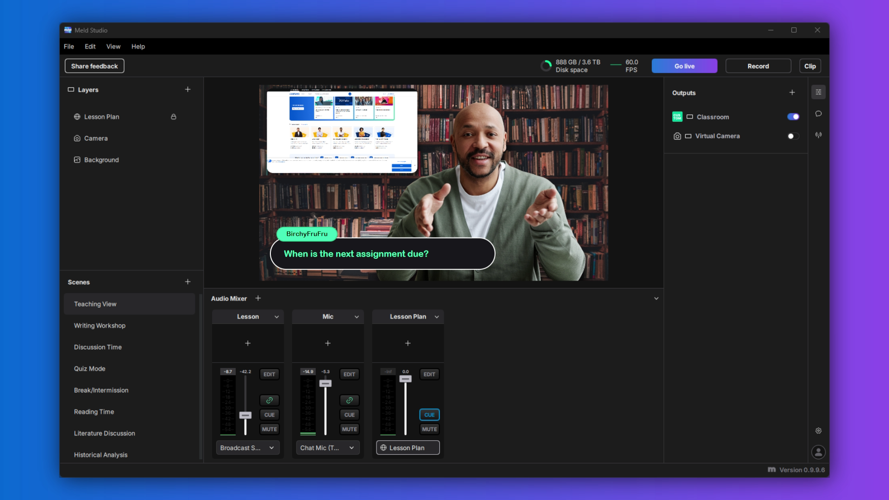The width and height of the screenshot is (889, 500).
Task: Add a new audio mixer track
Action: coord(258,298)
